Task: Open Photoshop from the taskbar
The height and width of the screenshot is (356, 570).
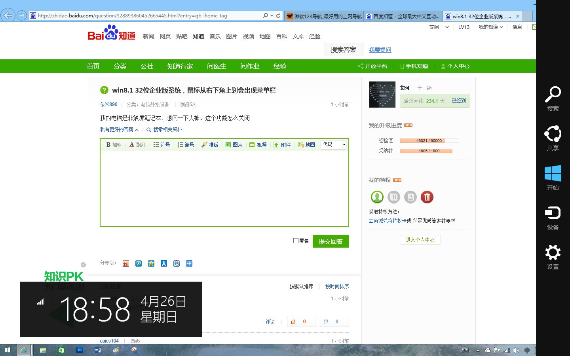Action: (80, 350)
